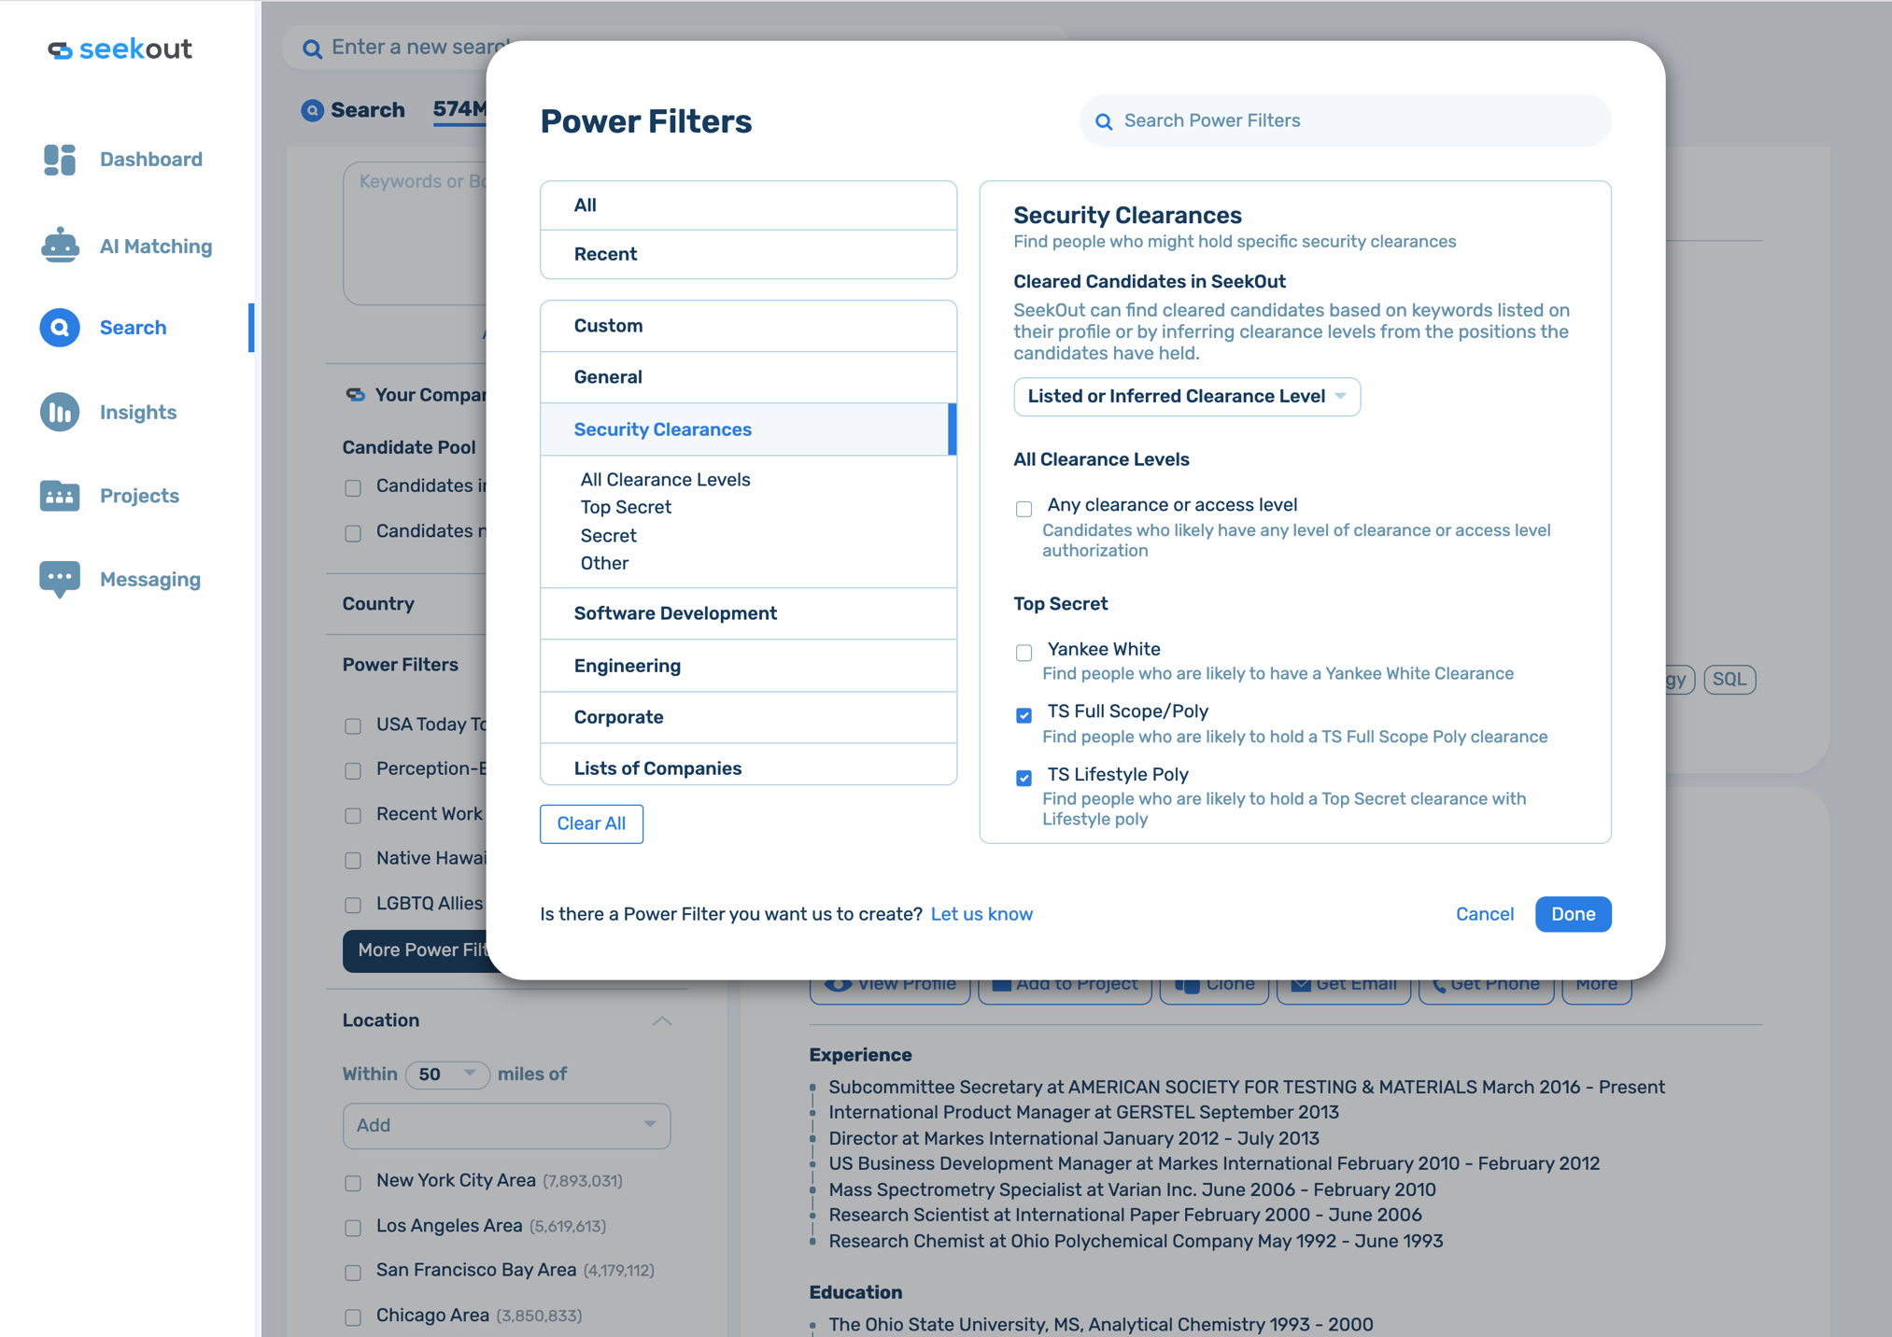Enable Any clearance or access level

point(1024,509)
